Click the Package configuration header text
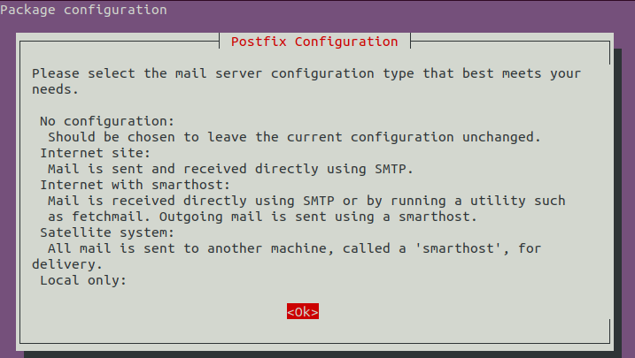The height and width of the screenshot is (358, 635). pyautogui.click(x=83, y=11)
